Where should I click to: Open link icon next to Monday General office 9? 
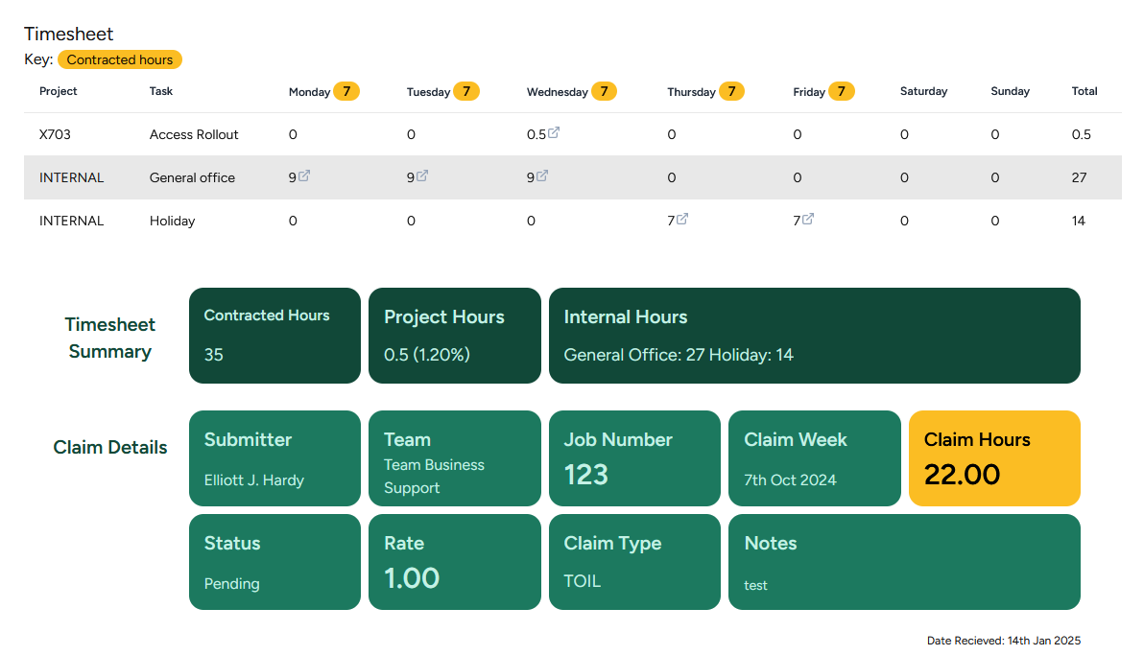click(x=304, y=175)
